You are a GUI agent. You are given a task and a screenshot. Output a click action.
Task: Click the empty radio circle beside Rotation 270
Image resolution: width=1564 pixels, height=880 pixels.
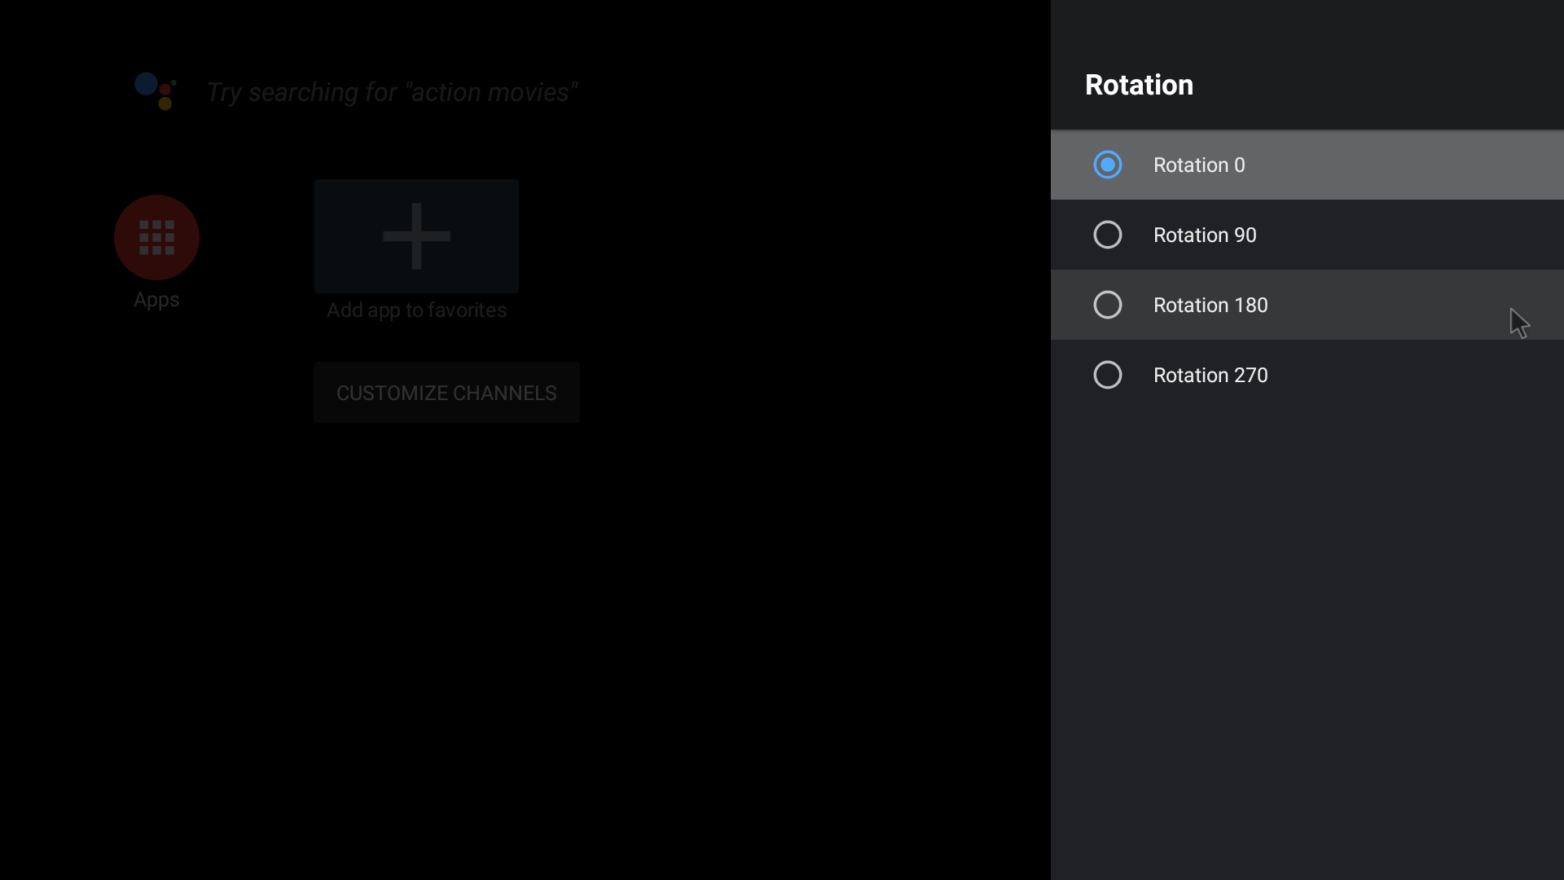coord(1107,375)
